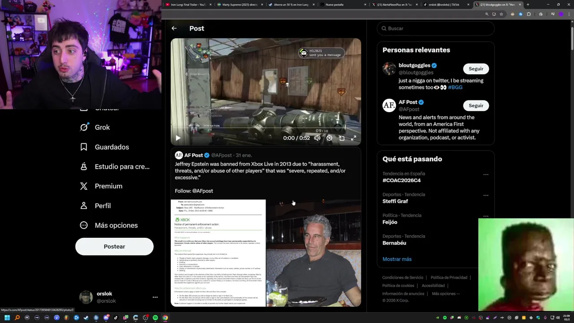Open a new browser tab
The image size is (574, 323).
coord(527,4)
